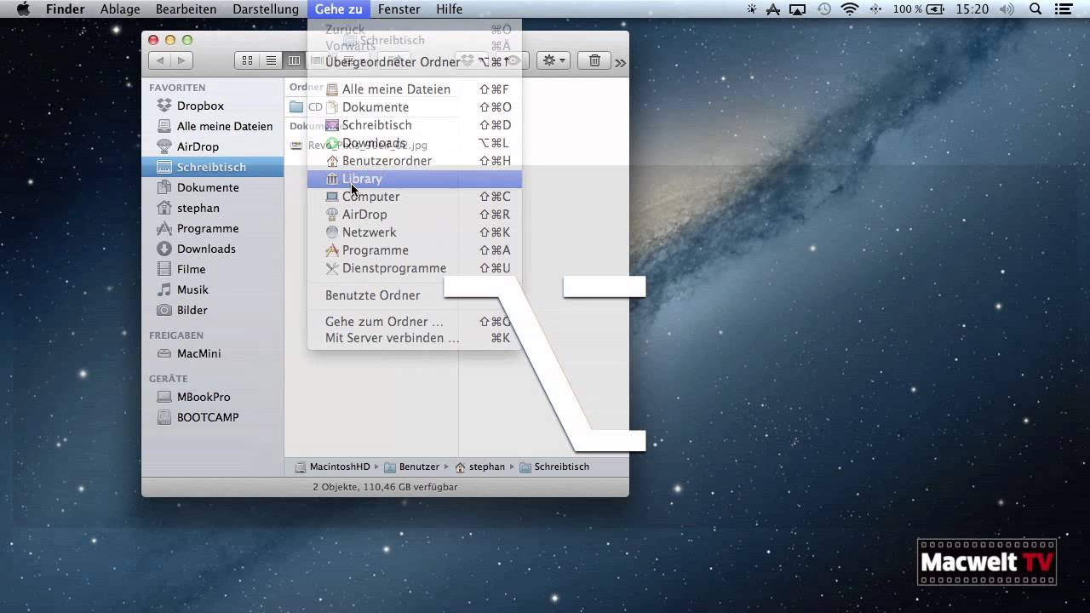The image size is (1090, 613).
Task: Click the Time Machine menu bar icon
Action: 824,9
